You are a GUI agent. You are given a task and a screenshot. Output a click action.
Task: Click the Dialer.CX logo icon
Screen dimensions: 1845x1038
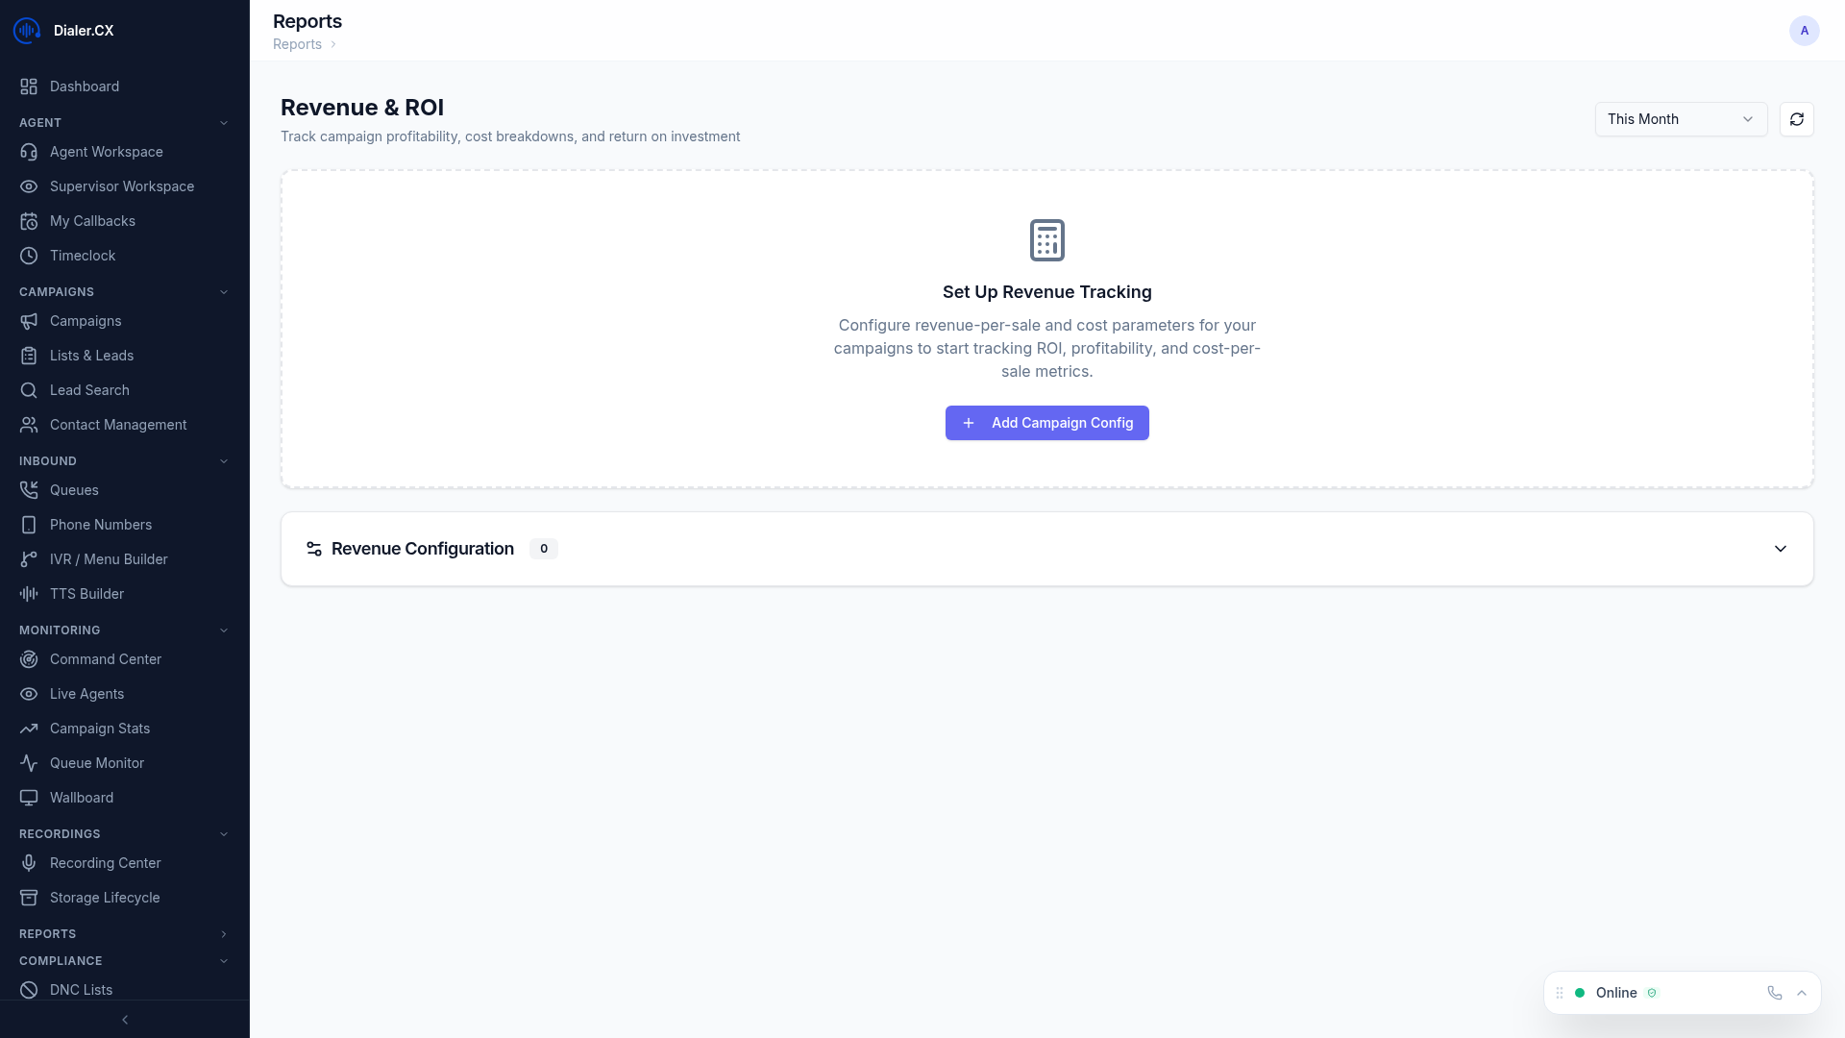26,30
